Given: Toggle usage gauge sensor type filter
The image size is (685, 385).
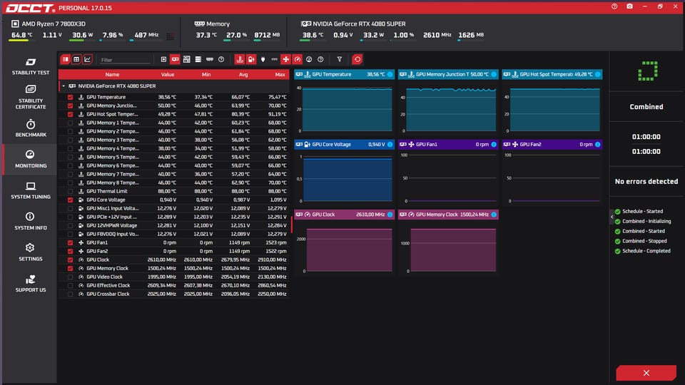Looking at the screenshot, I should (309, 59).
